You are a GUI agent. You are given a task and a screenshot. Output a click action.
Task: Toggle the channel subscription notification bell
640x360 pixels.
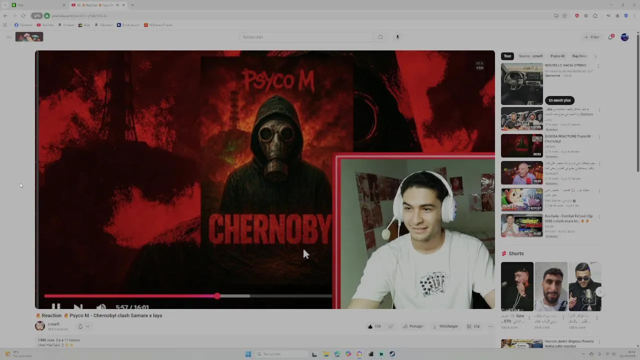[80, 326]
